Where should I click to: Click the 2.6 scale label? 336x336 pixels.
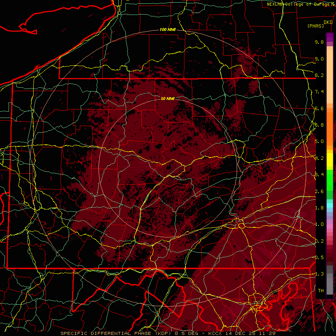pos(319,192)
